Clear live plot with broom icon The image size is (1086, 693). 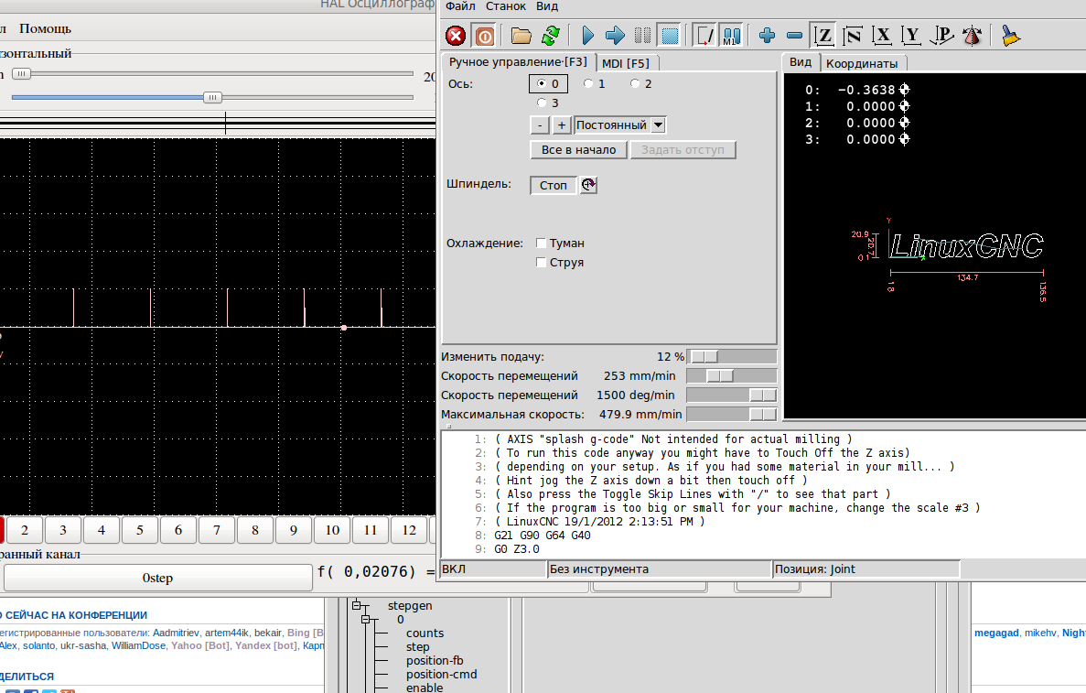pos(1009,36)
